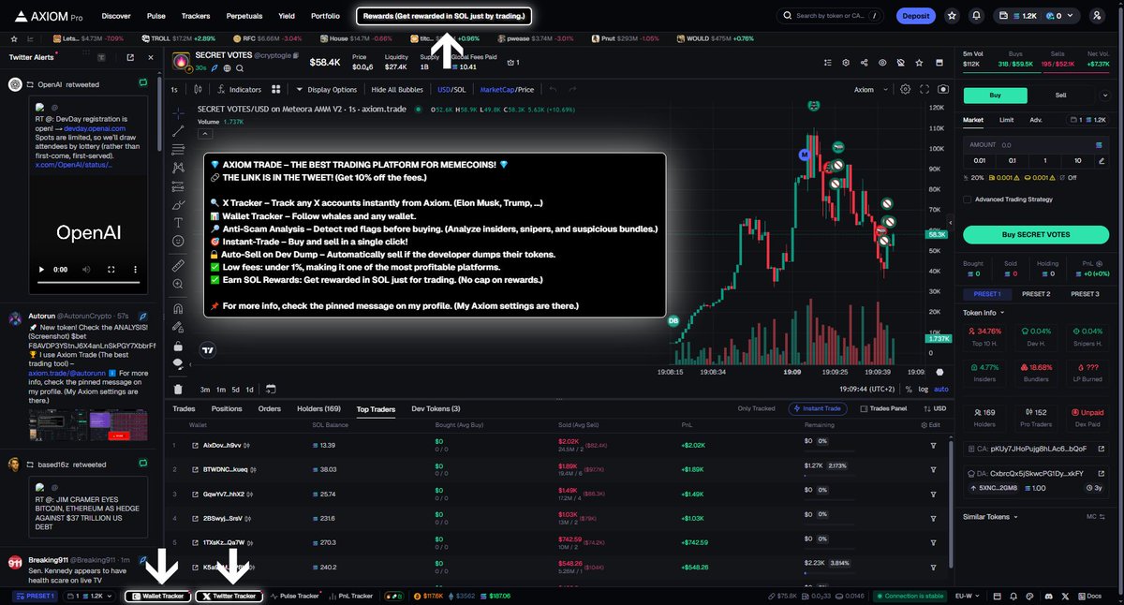Screen dimensions: 1124x605
Task: Open the Axiom chart source dropdown
Action: coord(870,90)
